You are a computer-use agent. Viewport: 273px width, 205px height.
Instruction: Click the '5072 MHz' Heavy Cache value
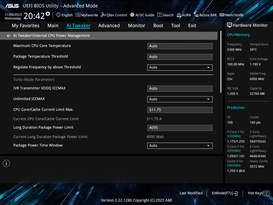click(x=257, y=167)
